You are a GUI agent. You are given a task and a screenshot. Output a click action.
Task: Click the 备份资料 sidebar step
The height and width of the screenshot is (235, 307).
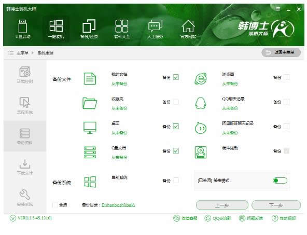[25, 136]
